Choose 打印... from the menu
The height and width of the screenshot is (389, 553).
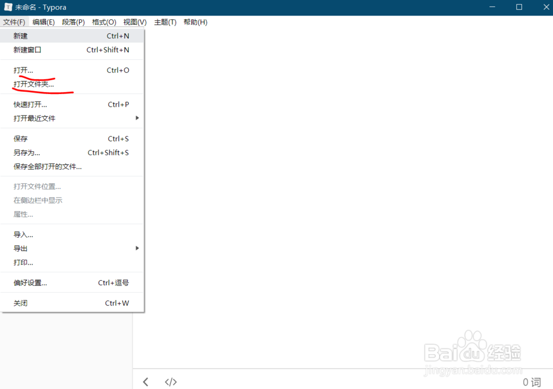pos(72,262)
